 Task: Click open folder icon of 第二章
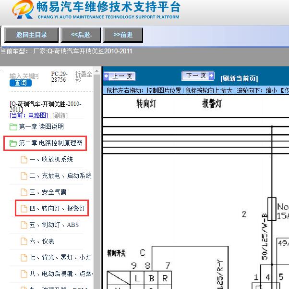13,143
